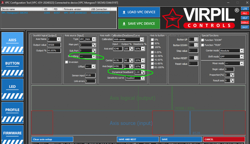This screenshot has width=250, height=144.
Task: Enable the Inversion checkbox
Action: pos(66,62)
